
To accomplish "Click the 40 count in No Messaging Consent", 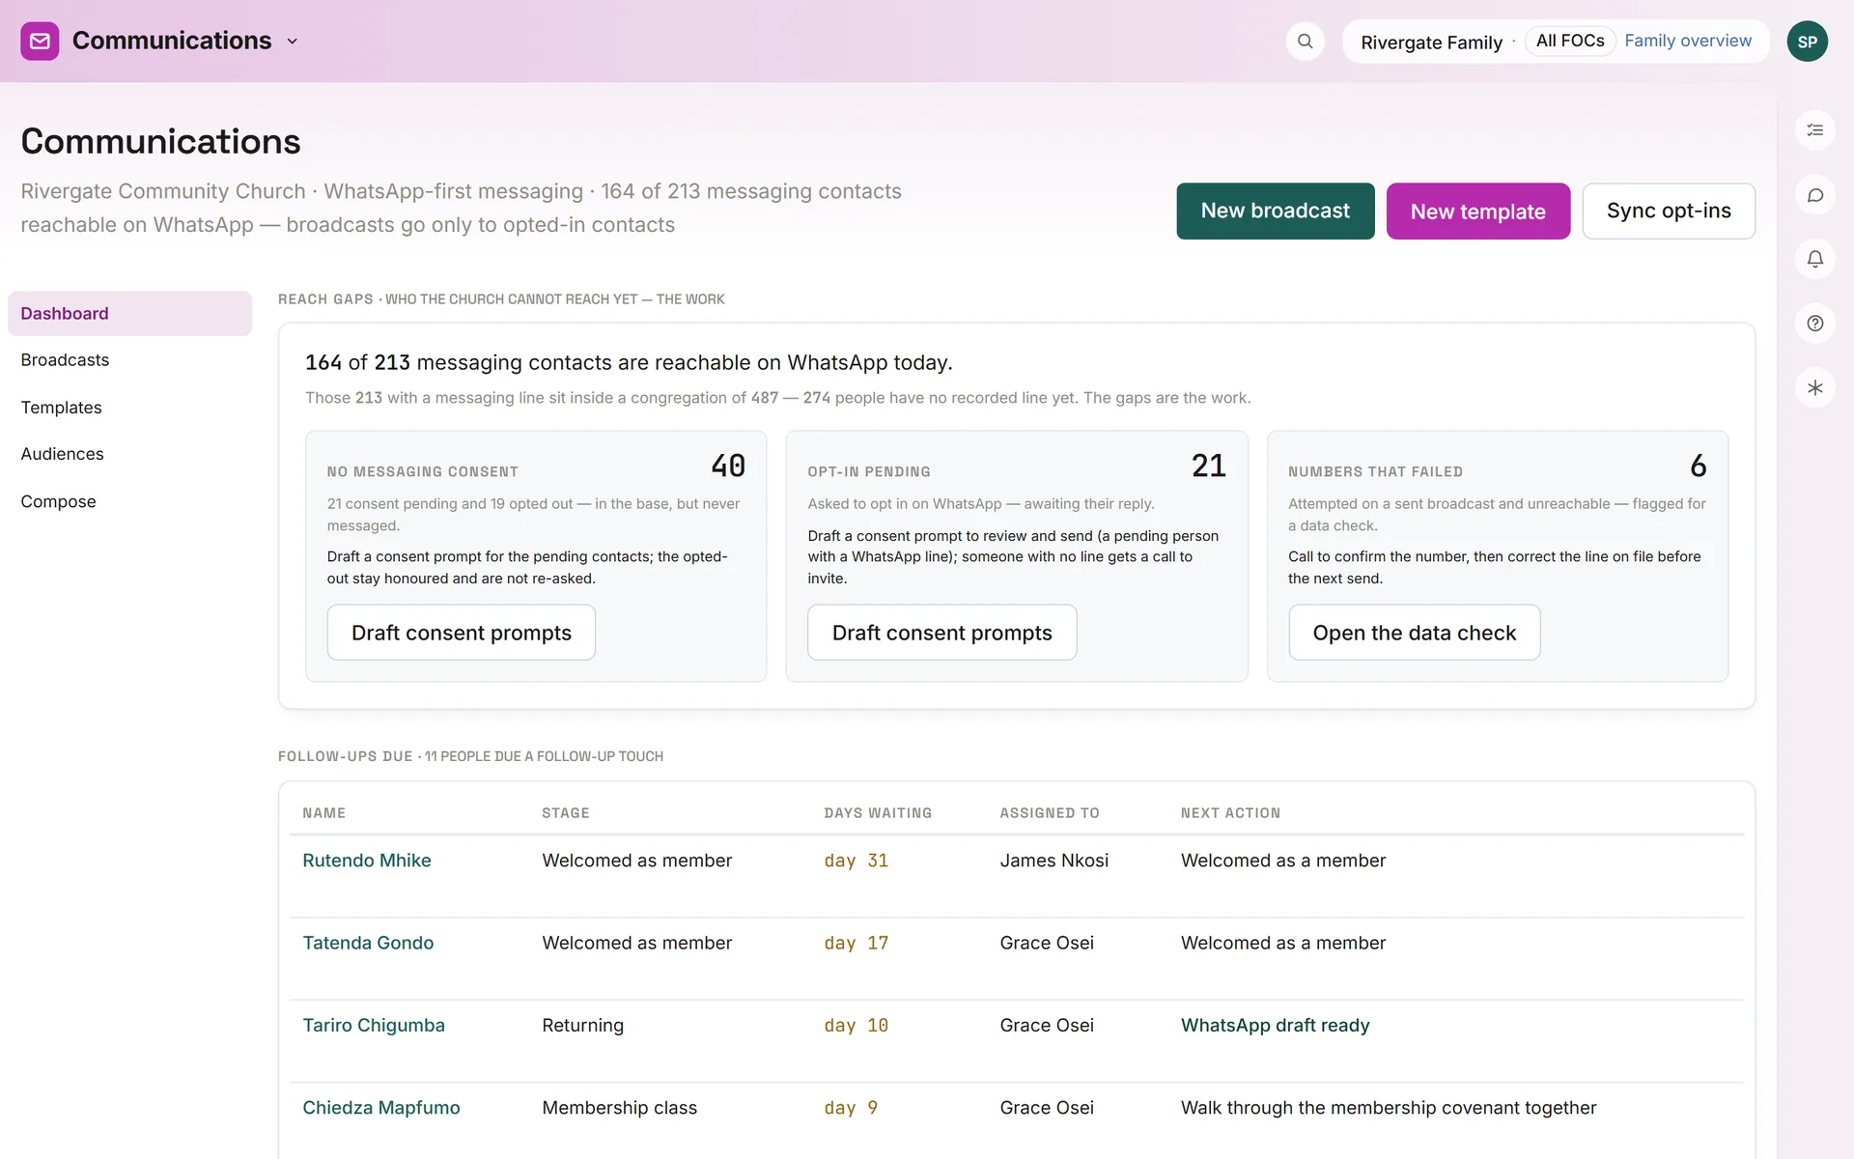I will click(x=728, y=466).
